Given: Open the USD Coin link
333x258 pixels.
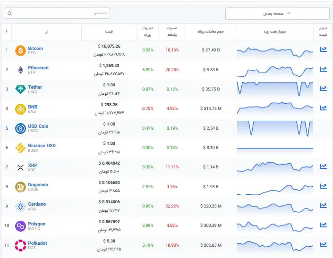Looking at the screenshot, I should click(x=38, y=126).
